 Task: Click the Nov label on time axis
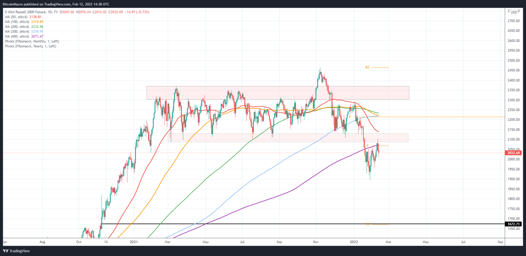point(316,242)
